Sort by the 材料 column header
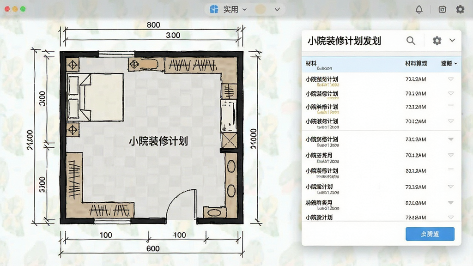 tap(311, 63)
